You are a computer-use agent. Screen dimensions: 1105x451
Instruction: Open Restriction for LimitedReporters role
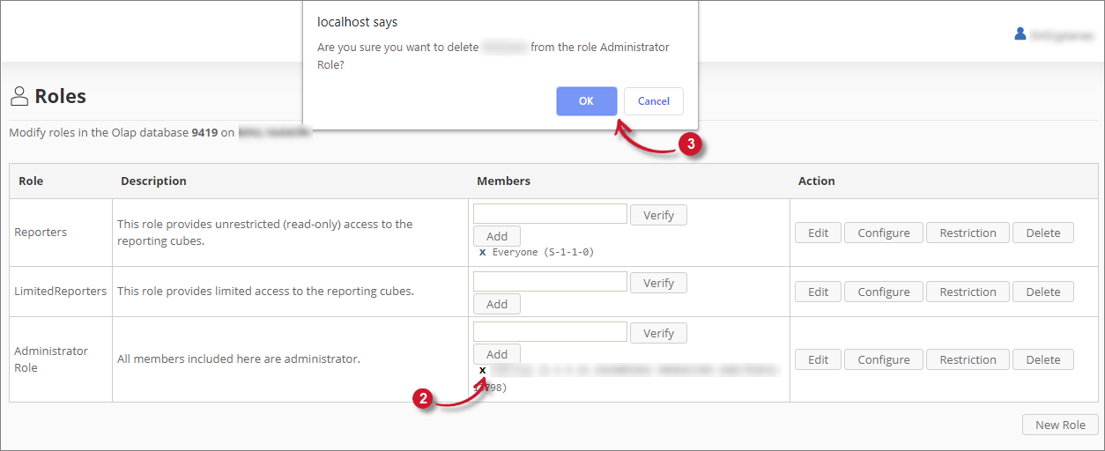click(968, 292)
